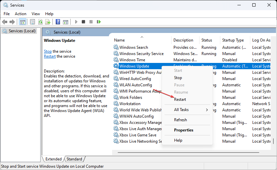Choose Restart from the context menu
The height and width of the screenshot is (170, 277).
point(180,99)
